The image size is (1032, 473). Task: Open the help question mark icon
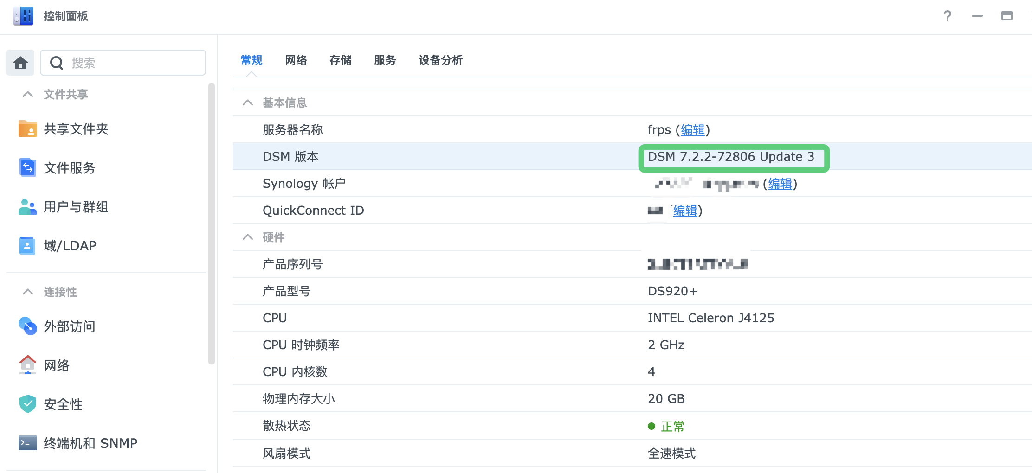pyautogui.click(x=947, y=16)
